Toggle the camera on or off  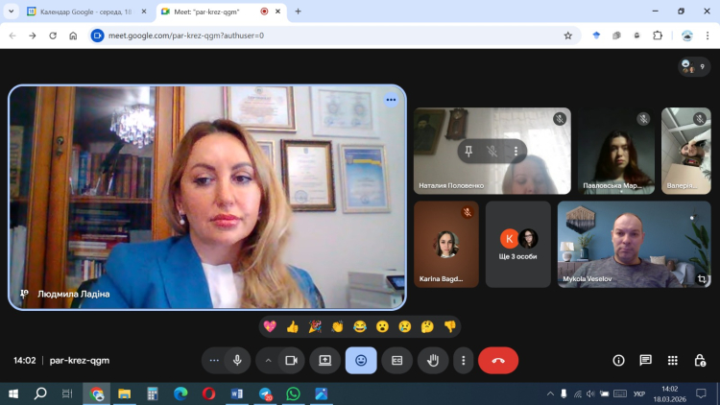click(291, 360)
